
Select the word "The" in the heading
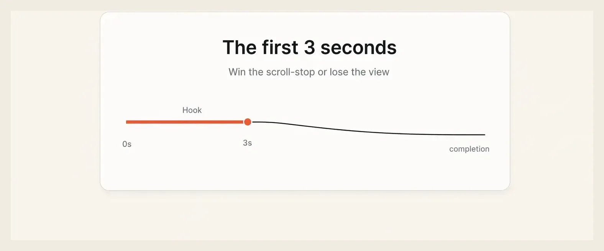(240, 48)
